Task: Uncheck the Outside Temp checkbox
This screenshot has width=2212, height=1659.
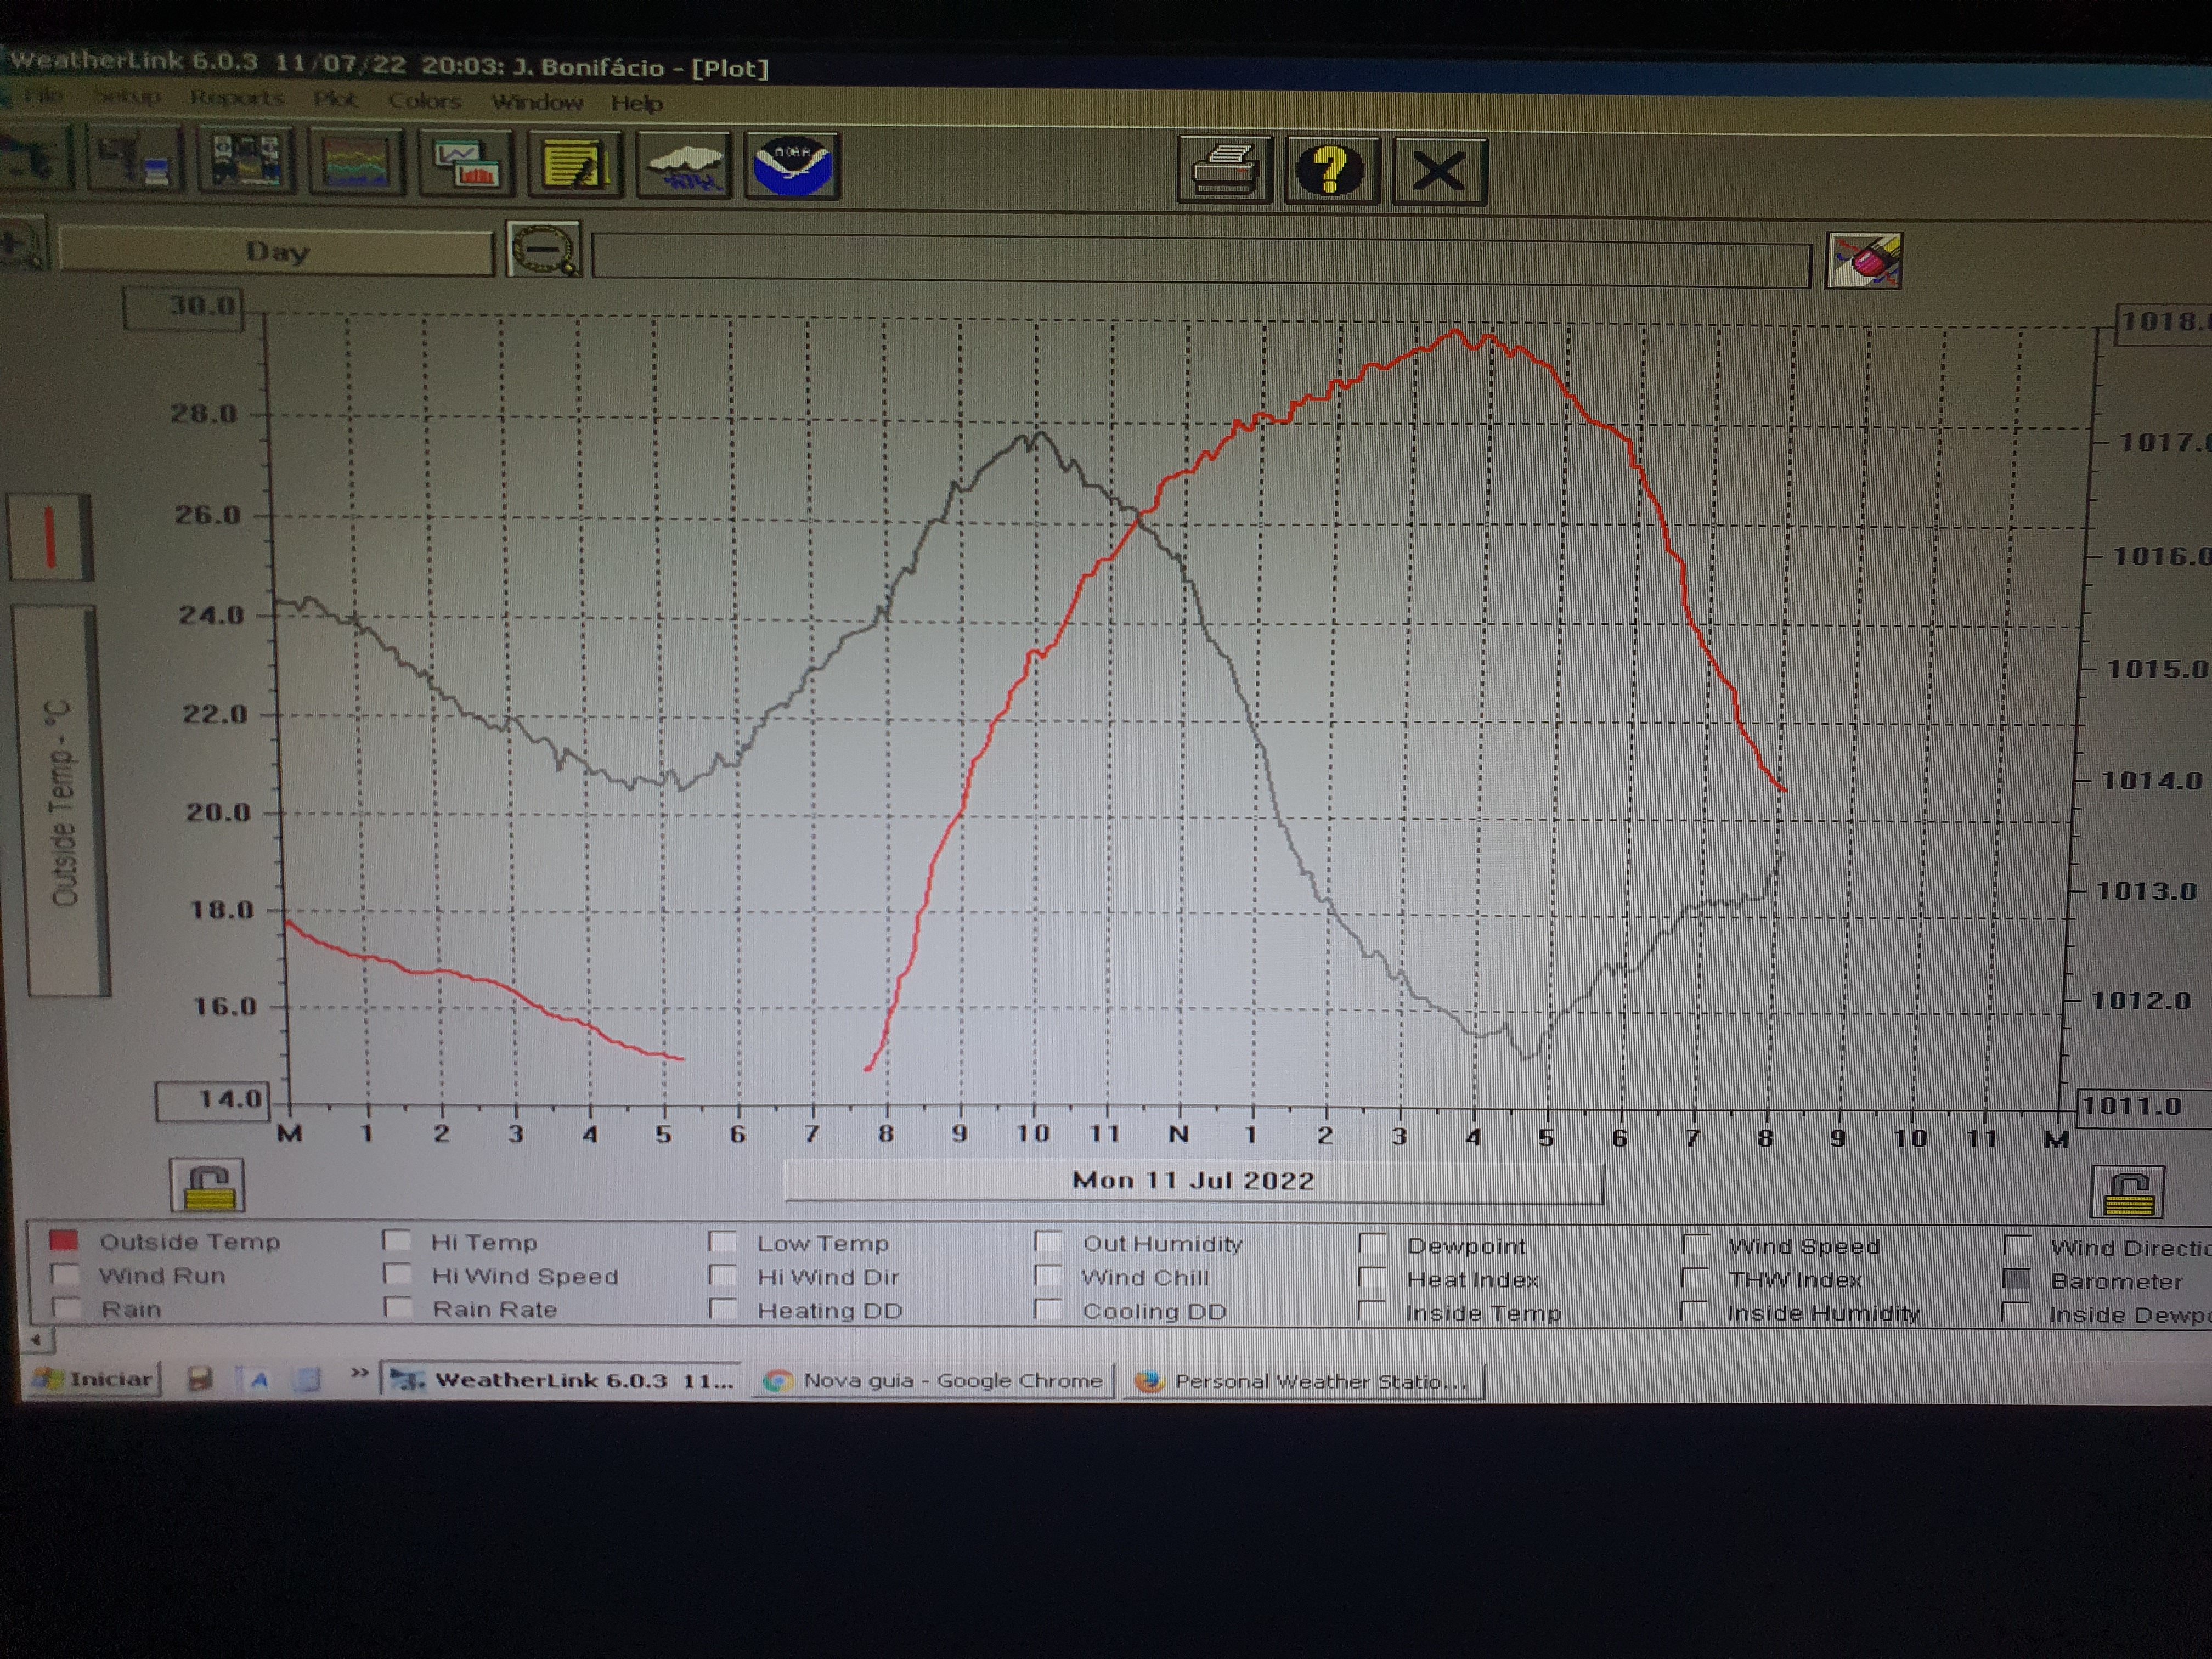Action: click(x=63, y=1241)
